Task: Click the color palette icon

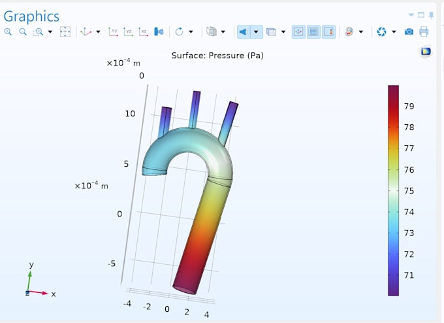Action: (349, 32)
